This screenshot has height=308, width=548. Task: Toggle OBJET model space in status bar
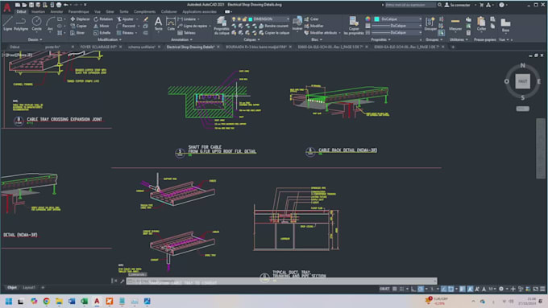point(384,289)
